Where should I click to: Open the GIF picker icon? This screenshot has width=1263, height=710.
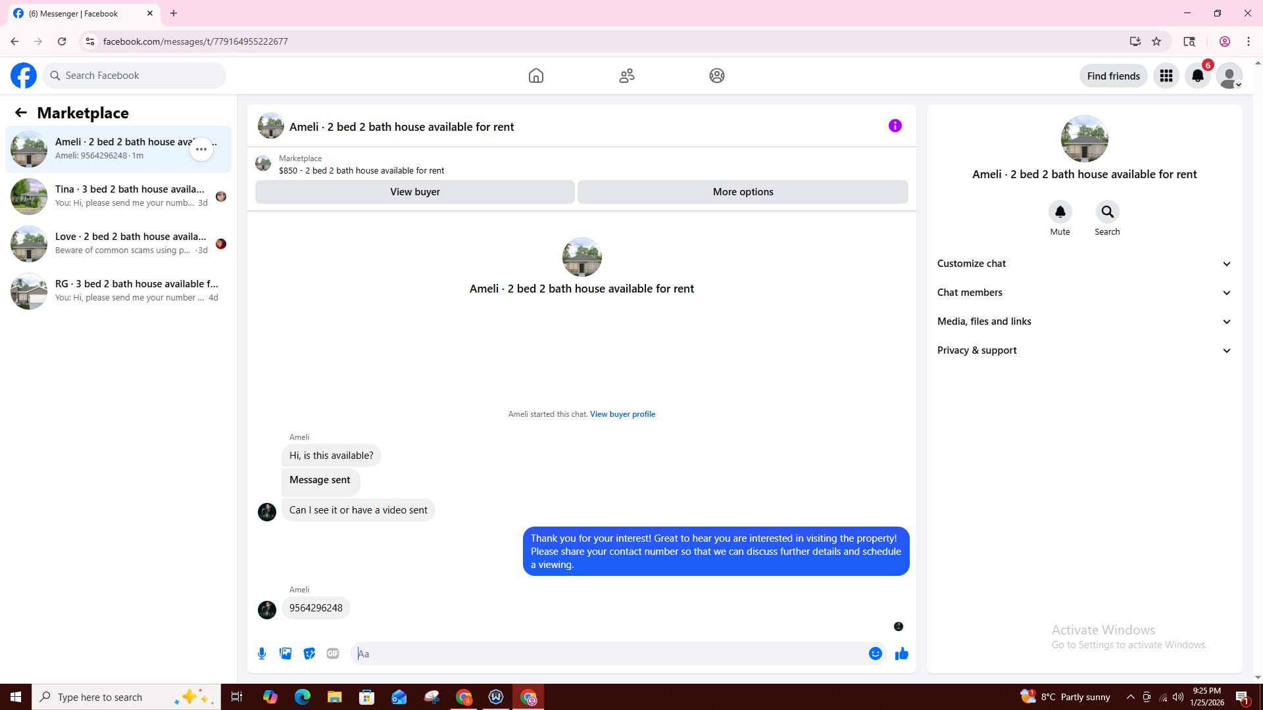pyautogui.click(x=333, y=653)
